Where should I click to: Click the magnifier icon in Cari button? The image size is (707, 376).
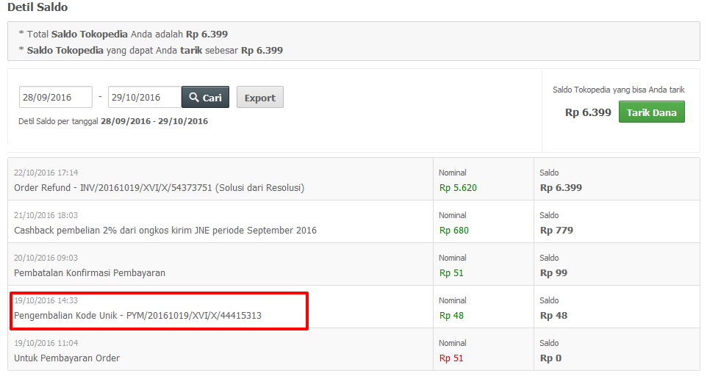click(x=194, y=98)
